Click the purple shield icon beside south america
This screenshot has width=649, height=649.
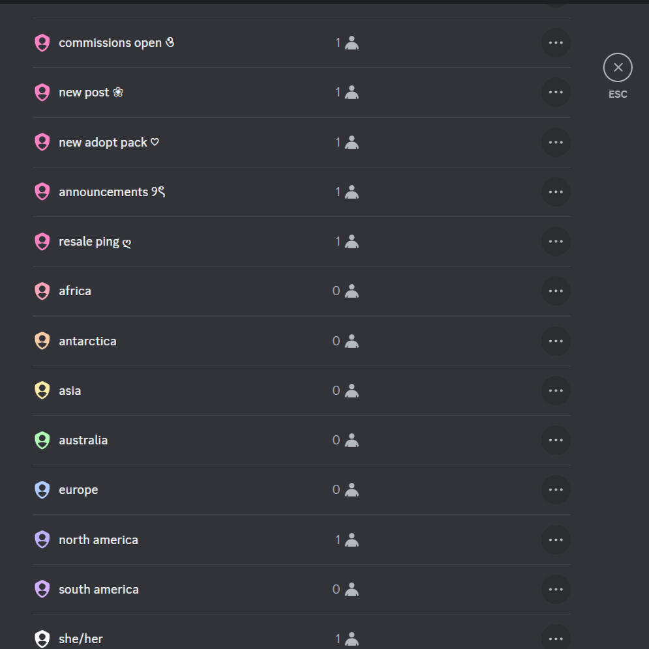pyautogui.click(x=42, y=590)
